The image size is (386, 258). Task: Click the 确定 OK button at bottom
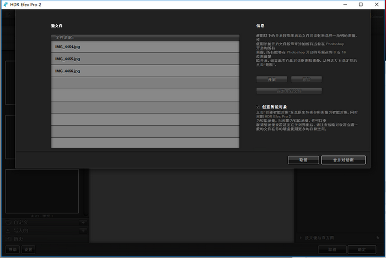(362, 250)
